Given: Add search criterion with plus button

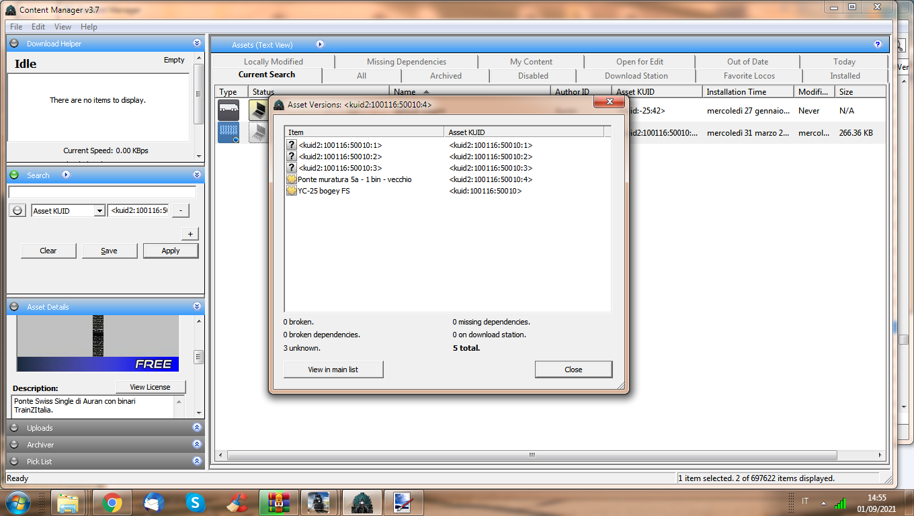Looking at the screenshot, I should point(190,234).
